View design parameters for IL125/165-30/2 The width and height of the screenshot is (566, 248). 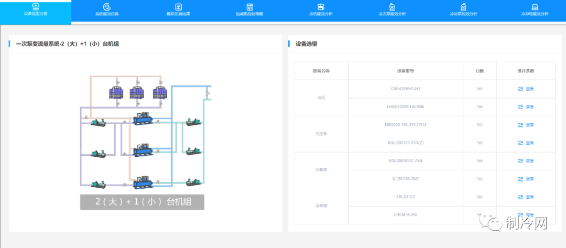pos(526,179)
